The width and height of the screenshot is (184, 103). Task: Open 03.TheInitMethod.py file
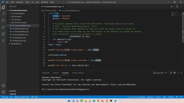(x=20, y=32)
